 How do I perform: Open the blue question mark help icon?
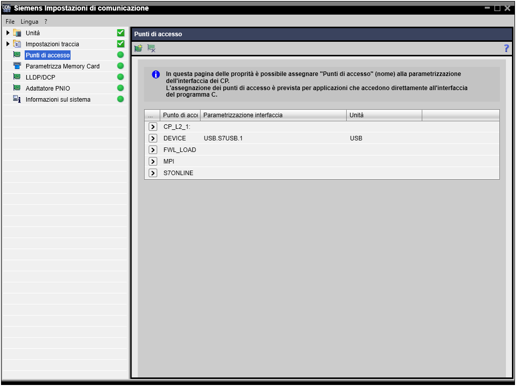tap(506, 48)
